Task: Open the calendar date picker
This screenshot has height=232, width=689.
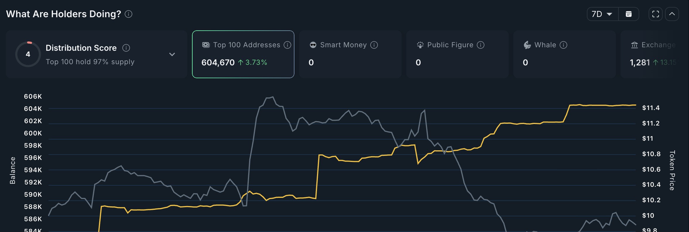Action: click(x=629, y=14)
